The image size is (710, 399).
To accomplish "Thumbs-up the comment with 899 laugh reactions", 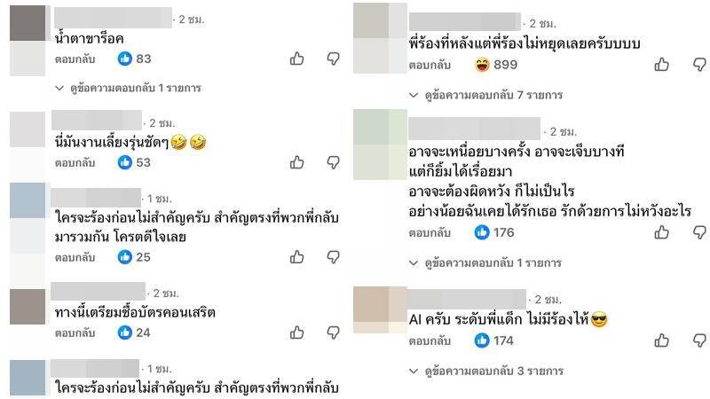I will 661,65.
